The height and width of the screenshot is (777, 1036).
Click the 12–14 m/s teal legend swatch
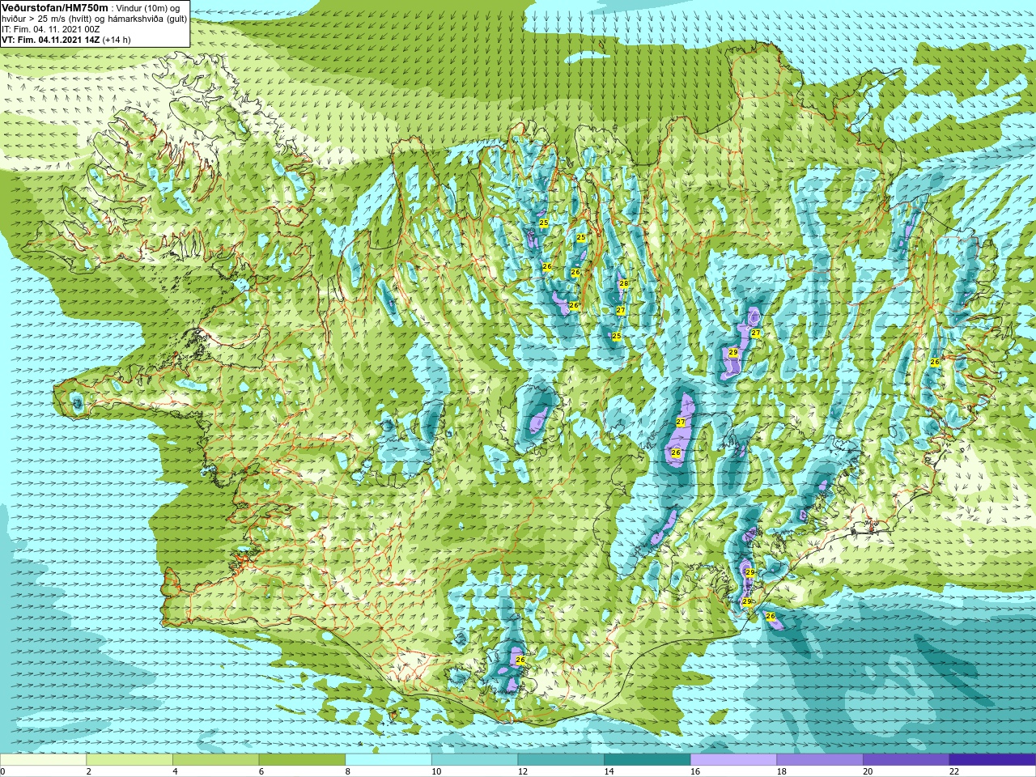561,760
